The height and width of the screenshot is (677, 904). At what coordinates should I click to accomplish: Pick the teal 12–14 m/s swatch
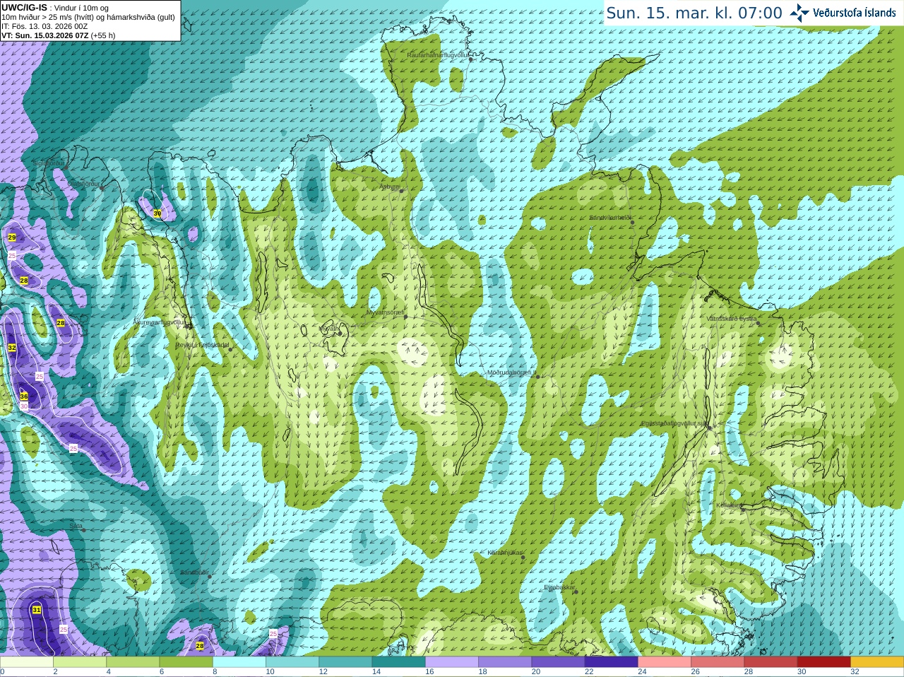click(x=345, y=662)
